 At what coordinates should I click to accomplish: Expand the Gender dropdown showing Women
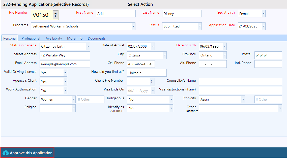pos(74,99)
